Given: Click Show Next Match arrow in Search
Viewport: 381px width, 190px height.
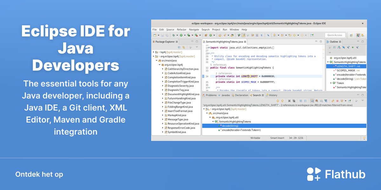Looking at the screenshot, I should tap(278, 101).
